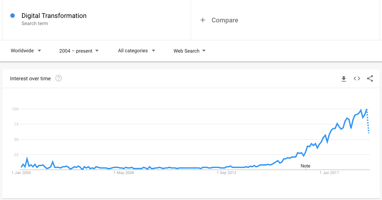Open the embed code icon

(x=357, y=79)
